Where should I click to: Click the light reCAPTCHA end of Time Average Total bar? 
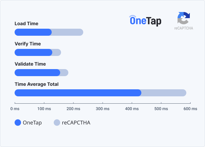click(x=164, y=93)
